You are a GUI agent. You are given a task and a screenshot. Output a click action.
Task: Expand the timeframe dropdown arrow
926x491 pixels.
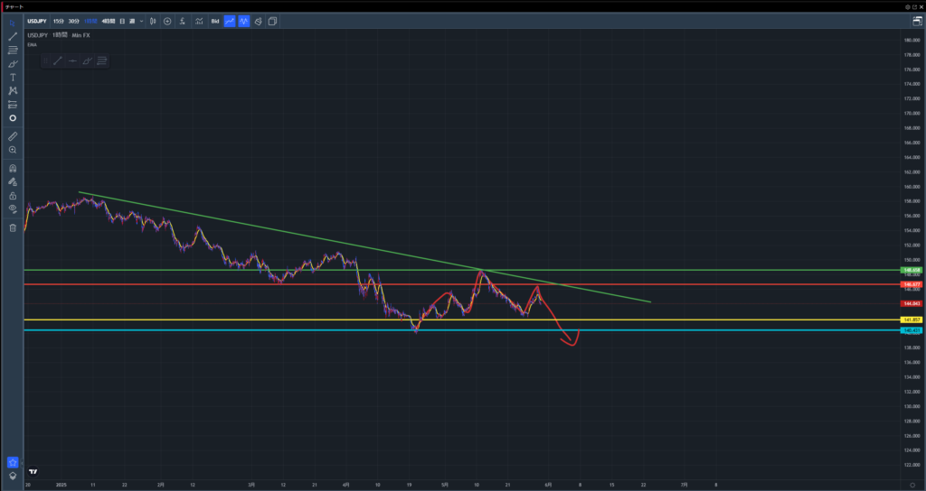tap(141, 22)
